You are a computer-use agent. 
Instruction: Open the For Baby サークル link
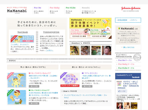(x=126, y=64)
